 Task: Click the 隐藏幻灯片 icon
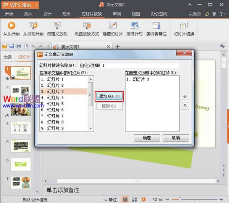[113, 26]
